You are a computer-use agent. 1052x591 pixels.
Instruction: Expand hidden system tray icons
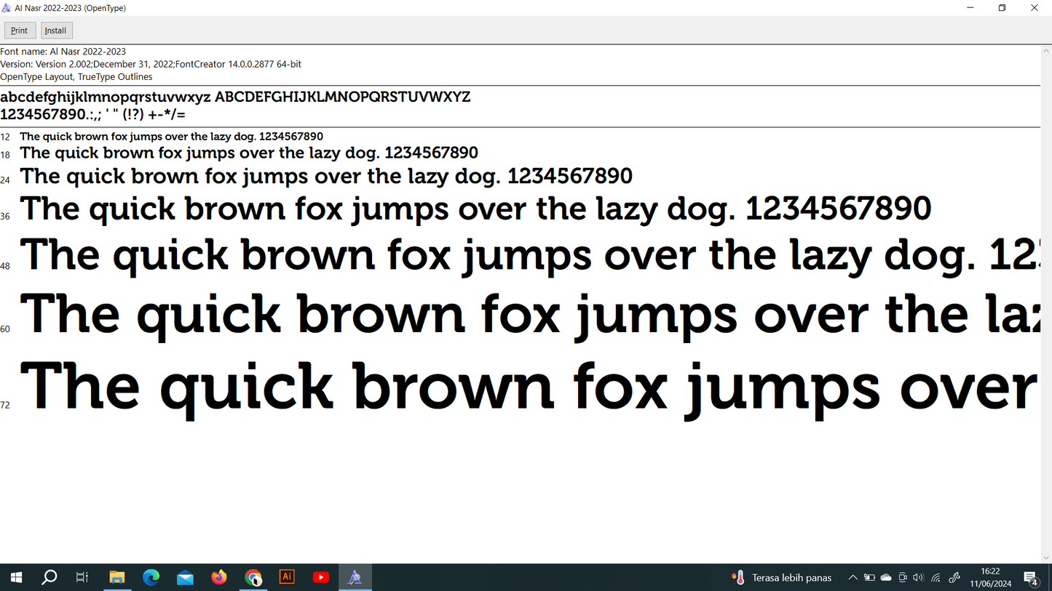pos(853,578)
